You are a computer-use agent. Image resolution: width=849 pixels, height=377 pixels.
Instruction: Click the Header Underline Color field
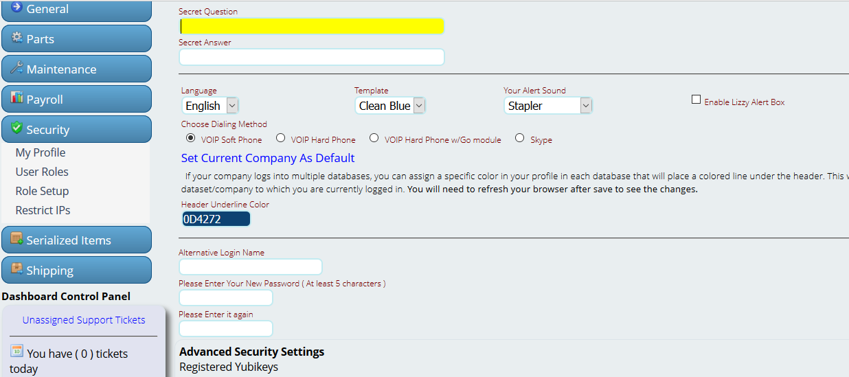click(x=216, y=219)
